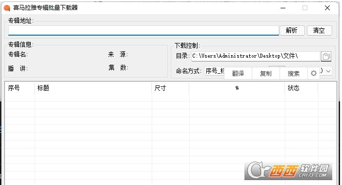Screen dimensions: 342x185
Task: Click the 目录 download directory path field
Action: tap(256, 56)
